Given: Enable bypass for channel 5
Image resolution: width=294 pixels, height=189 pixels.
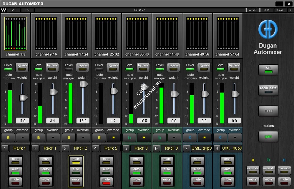Looking at the screenshot, I should point(143,67).
